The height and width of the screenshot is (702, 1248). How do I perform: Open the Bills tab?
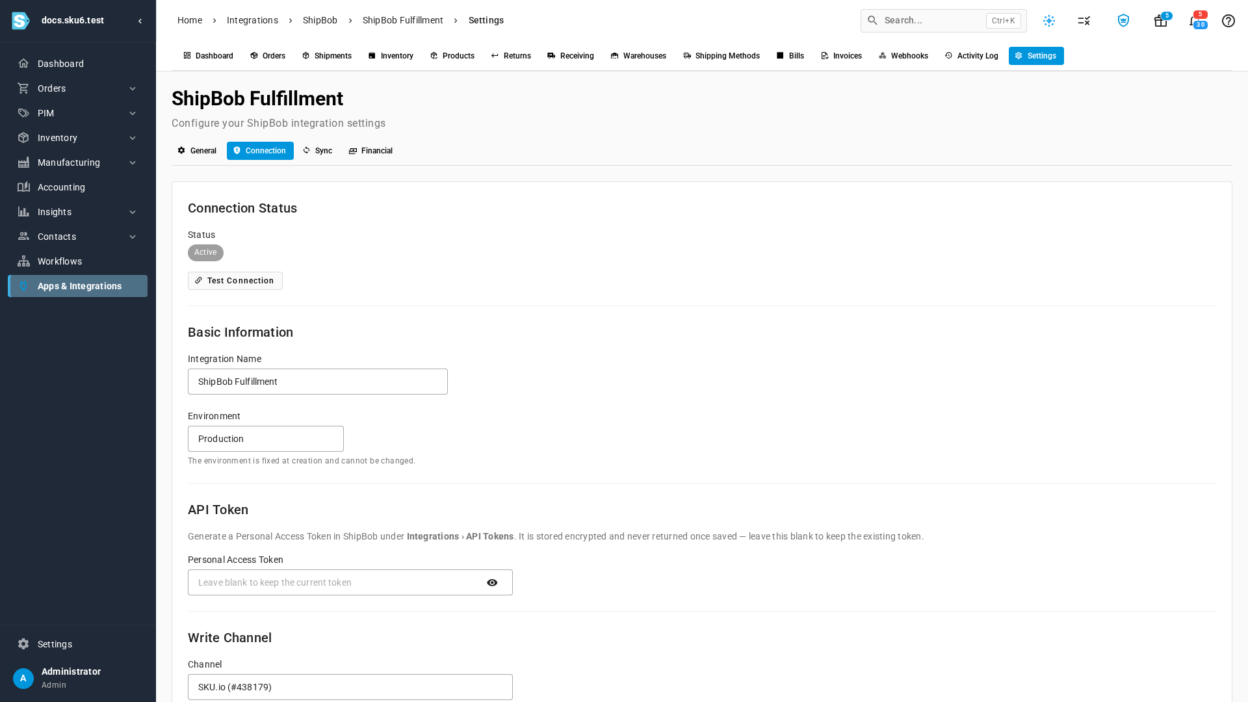pos(790,56)
